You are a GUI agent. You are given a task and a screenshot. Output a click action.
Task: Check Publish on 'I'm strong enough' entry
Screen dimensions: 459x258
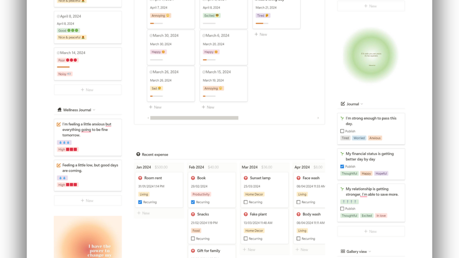342,131
